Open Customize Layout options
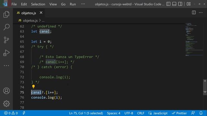The height and width of the screenshot is (116, 207). point(189,4)
